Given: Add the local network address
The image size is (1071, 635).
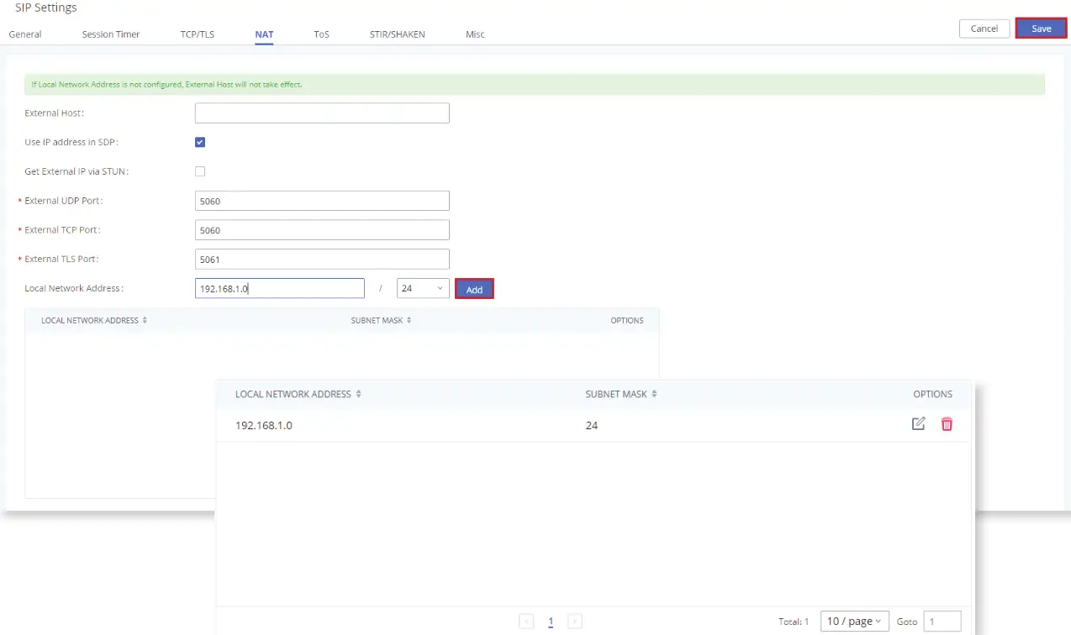Looking at the screenshot, I should (474, 289).
